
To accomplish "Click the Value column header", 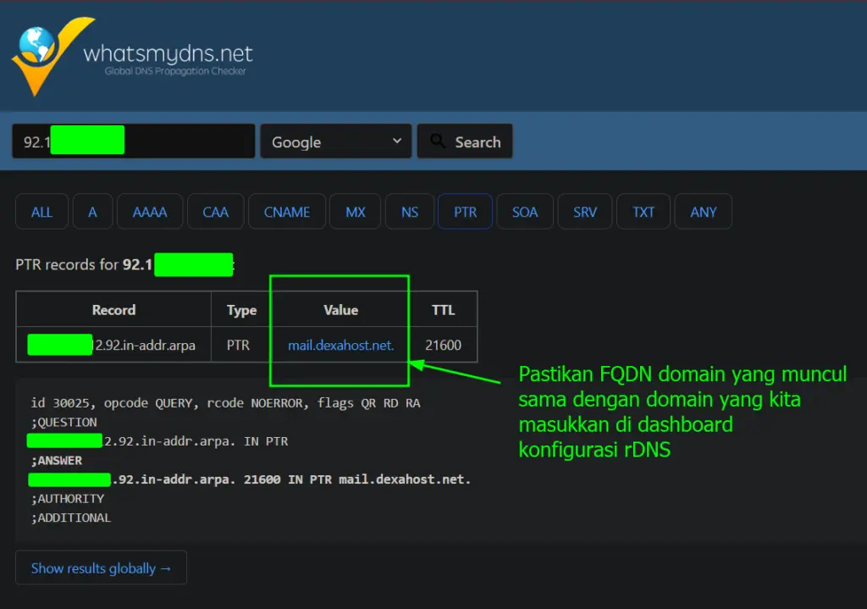I will (x=340, y=310).
